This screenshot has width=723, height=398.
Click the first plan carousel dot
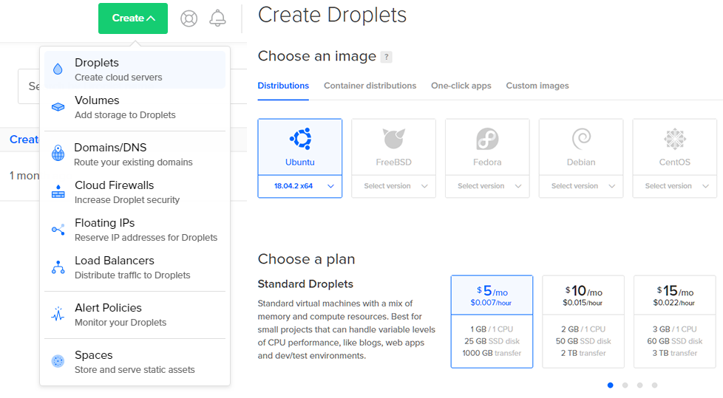point(611,385)
